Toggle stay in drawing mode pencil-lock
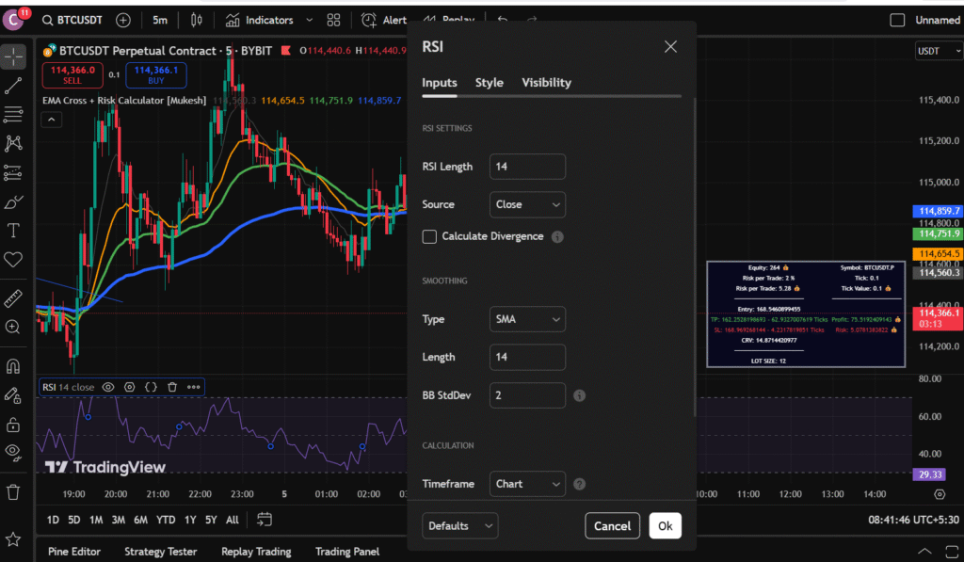This screenshot has width=964, height=562. coord(13,394)
